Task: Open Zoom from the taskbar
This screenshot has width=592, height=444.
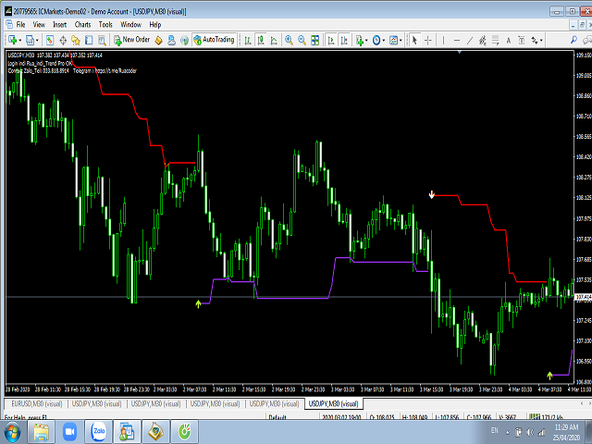Action: click(x=70, y=432)
